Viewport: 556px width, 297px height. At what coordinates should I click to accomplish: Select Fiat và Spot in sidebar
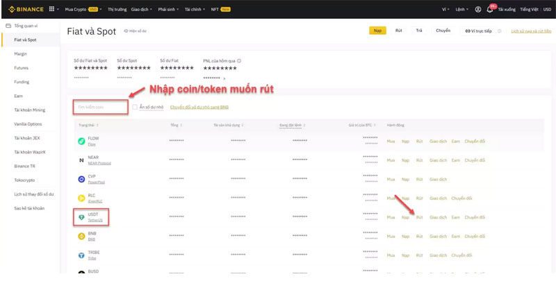pyautogui.click(x=25, y=40)
